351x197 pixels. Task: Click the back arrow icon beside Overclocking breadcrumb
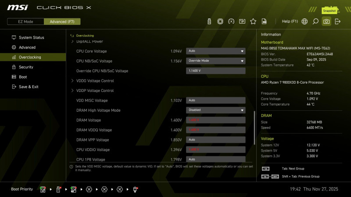click(72, 35)
